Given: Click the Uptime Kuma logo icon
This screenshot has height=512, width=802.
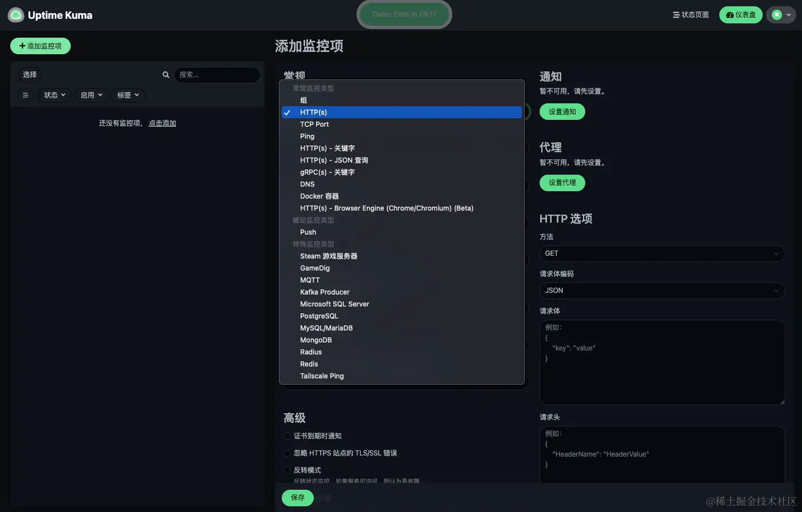Looking at the screenshot, I should (16, 15).
